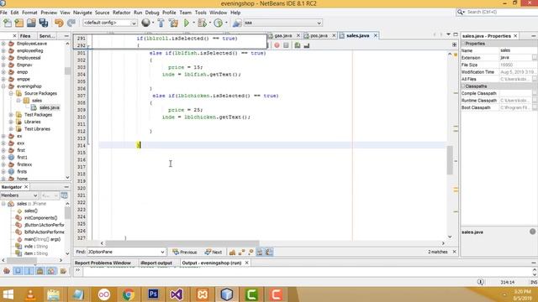Screen dimensions: 538x302
Task: Click the Find input field
Action: click(124, 252)
